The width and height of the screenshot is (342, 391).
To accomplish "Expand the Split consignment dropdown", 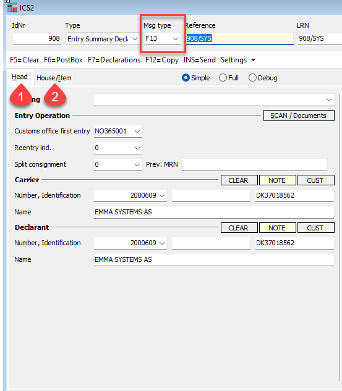I will pos(137,164).
